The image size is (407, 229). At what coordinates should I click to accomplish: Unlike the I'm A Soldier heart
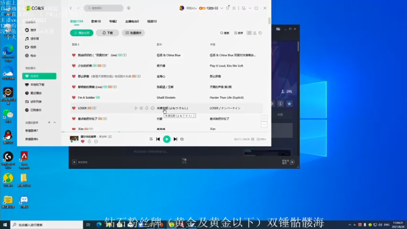point(74,97)
